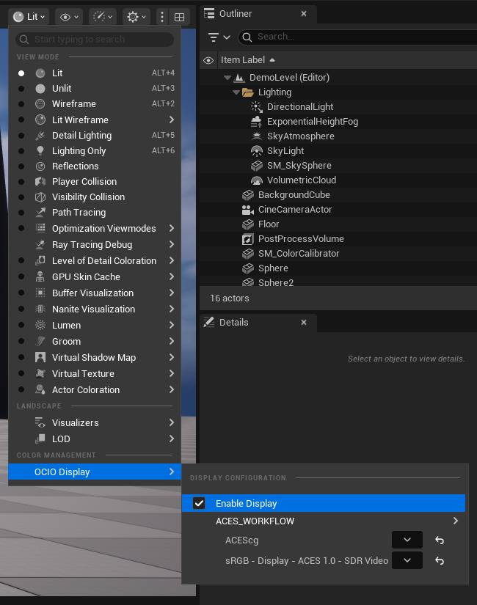The image size is (477, 605).
Task: Click the Landscape LOD icon
Action: point(40,439)
